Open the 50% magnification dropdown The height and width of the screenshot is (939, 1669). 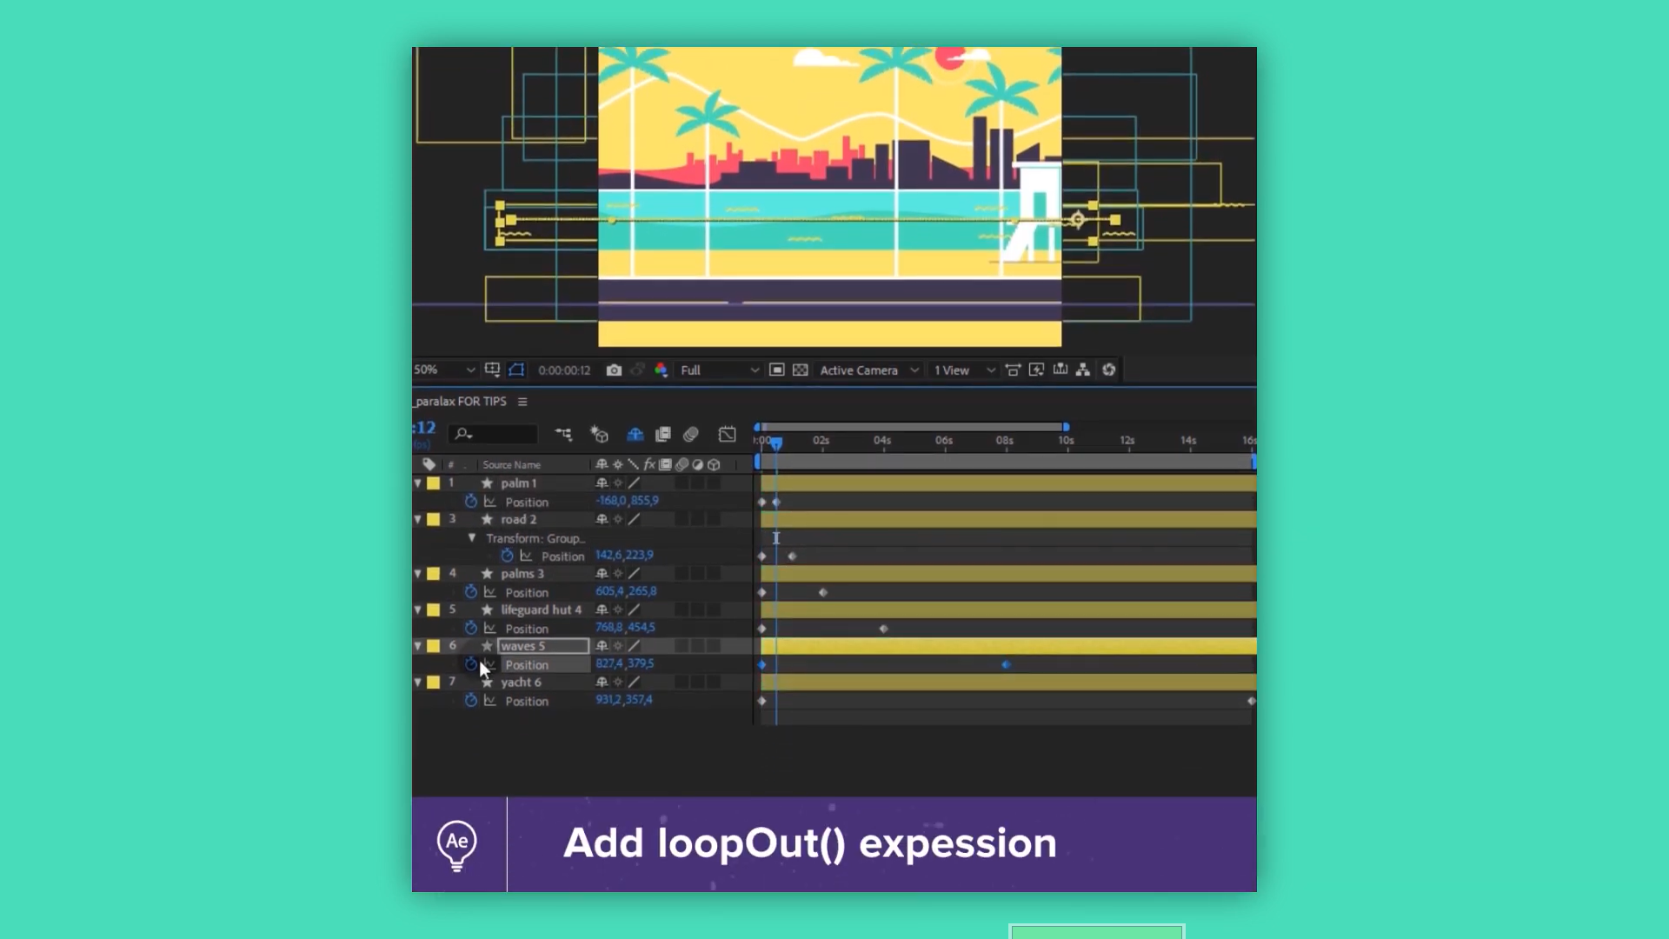[x=444, y=370]
